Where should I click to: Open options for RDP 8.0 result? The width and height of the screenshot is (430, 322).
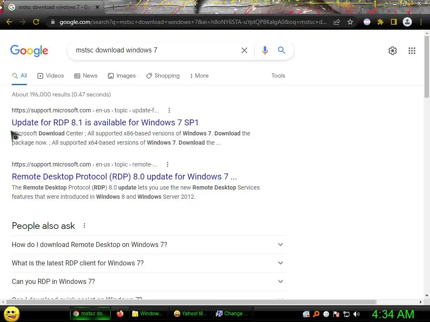click(168, 164)
